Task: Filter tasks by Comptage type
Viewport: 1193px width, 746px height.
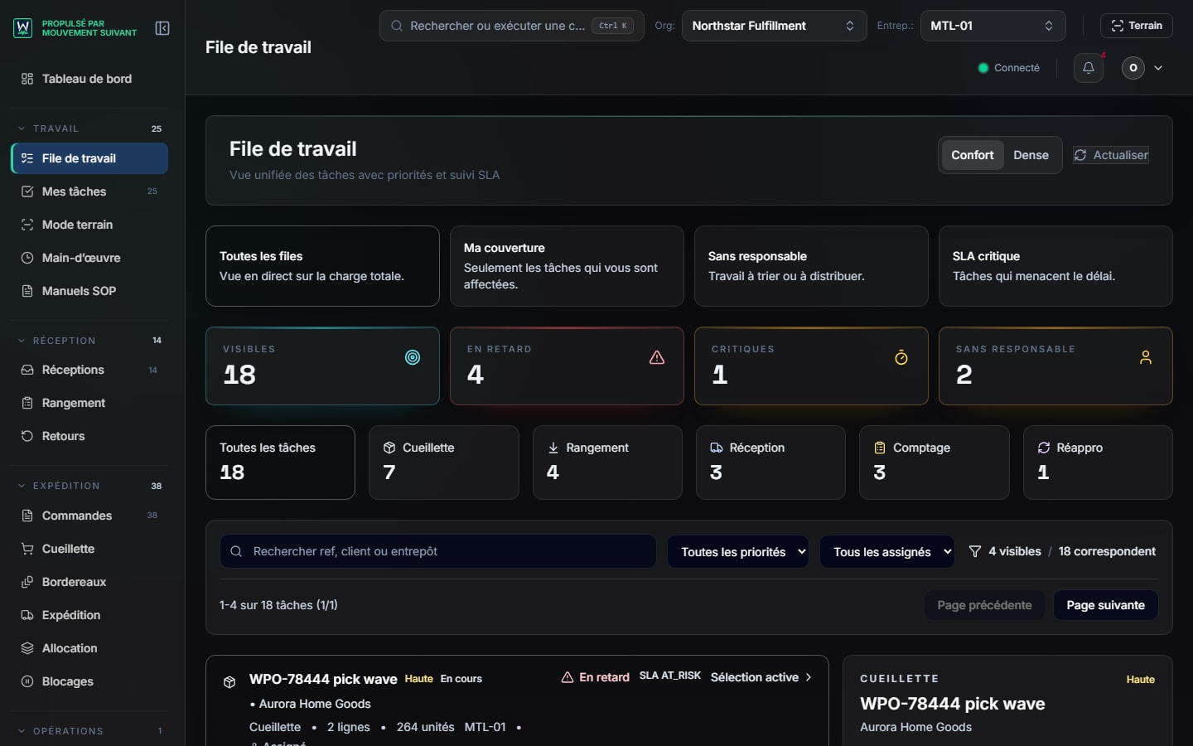Action: pyautogui.click(x=935, y=463)
